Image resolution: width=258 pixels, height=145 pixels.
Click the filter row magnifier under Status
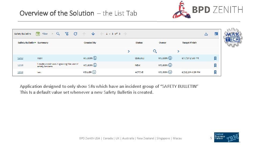point(155,51)
